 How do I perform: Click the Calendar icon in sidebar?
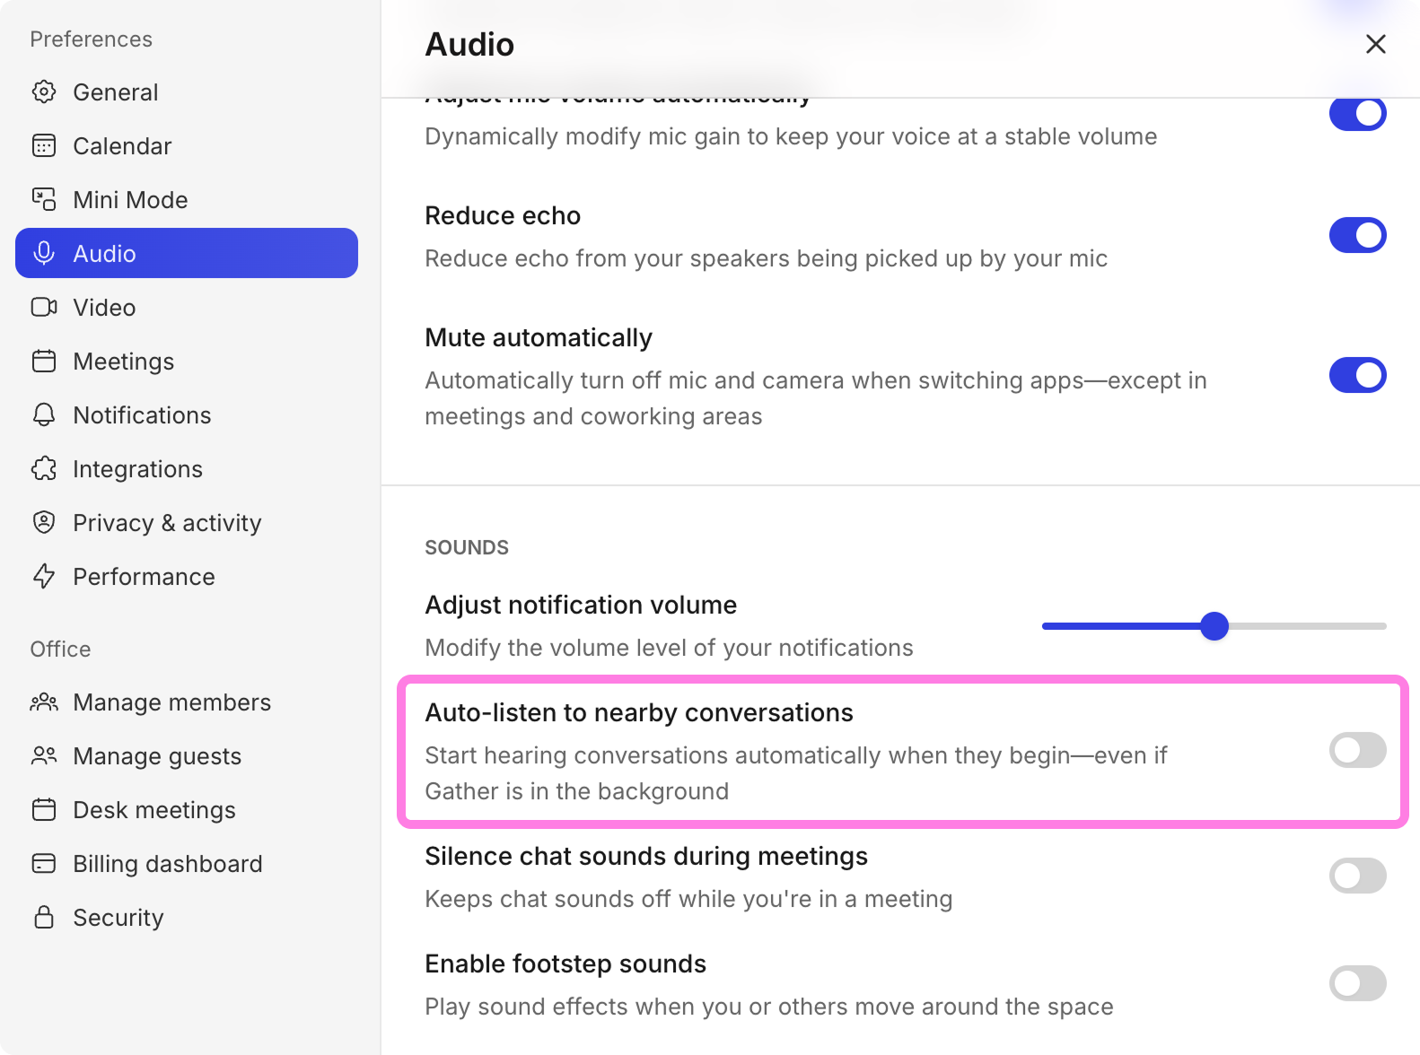click(x=44, y=145)
